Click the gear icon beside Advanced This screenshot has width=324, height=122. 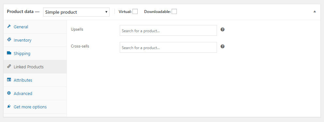pyautogui.click(x=9, y=93)
